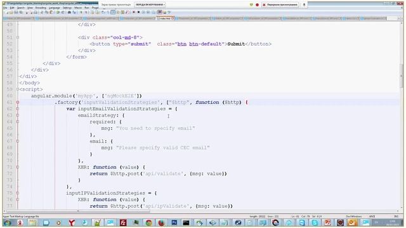Image resolution: width=406 pixels, height=228 pixels.
Task: Open Skype from the taskbar
Action: point(315,222)
